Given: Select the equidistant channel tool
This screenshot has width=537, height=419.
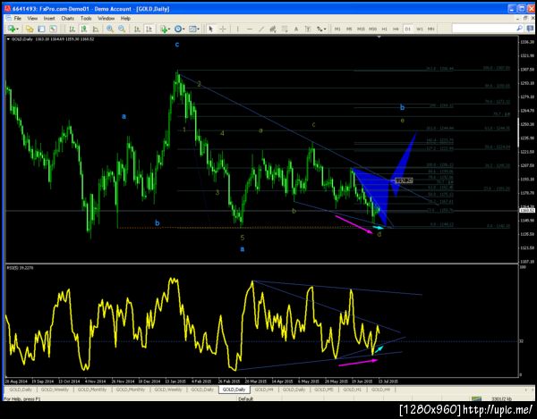Looking at the screenshot, I should pos(273,29).
